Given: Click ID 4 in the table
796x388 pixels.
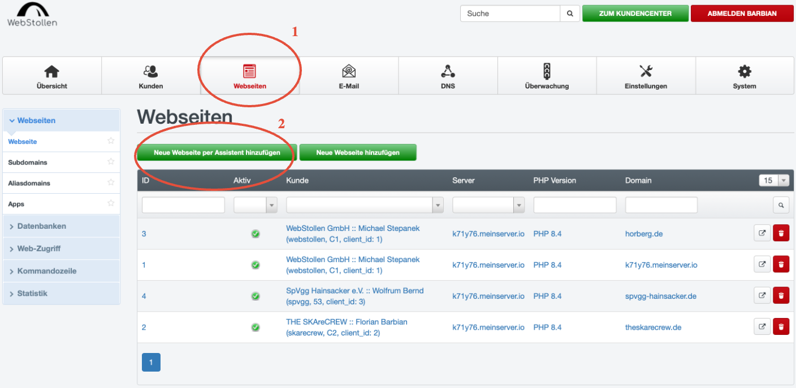Looking at the screenshot, I should [144, 296].
